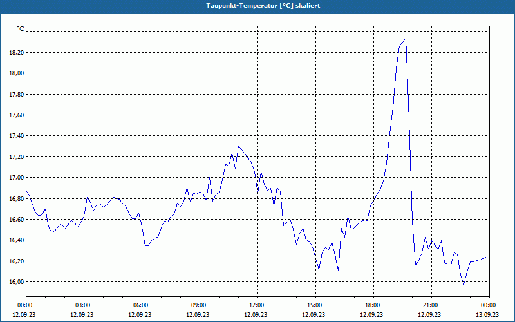The image size is (515, 322).
Task: Click the 15:00 time label
Action: click(x=315, y=305)
